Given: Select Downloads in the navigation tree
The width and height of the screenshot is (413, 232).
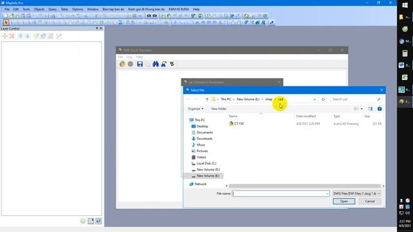Looking at the screenshot, I should [205, 139].
